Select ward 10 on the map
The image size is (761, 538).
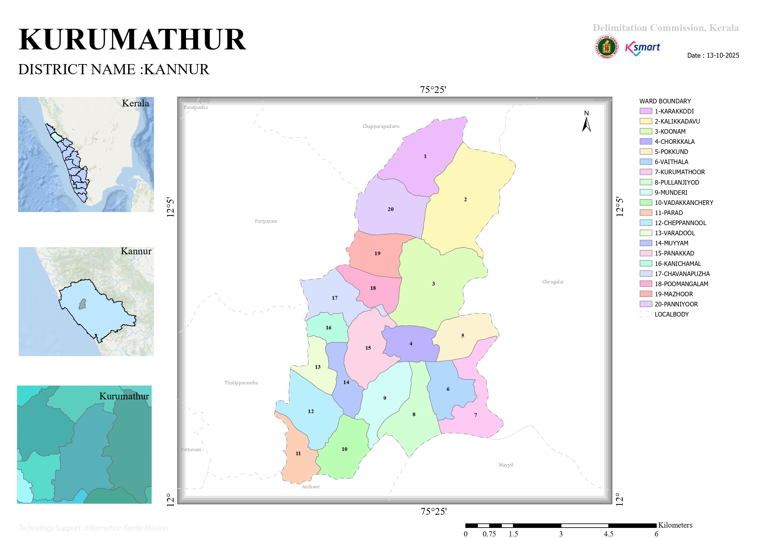[344, 449]
